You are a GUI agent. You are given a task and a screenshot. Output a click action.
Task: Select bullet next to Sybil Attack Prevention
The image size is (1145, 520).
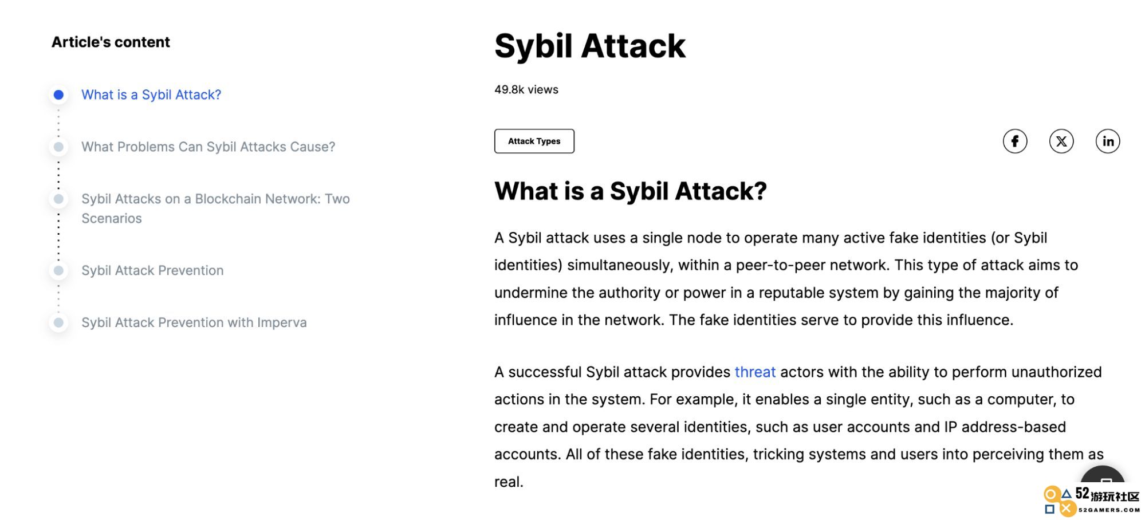58,270
